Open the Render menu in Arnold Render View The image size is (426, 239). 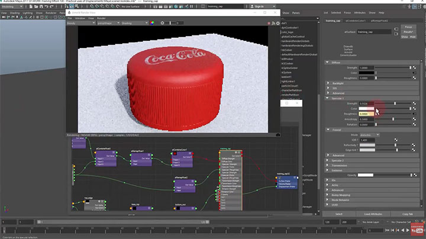coord(101,18)
